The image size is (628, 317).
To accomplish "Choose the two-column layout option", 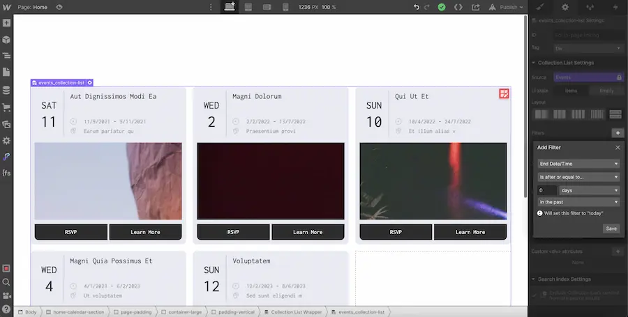I will 541,114.
